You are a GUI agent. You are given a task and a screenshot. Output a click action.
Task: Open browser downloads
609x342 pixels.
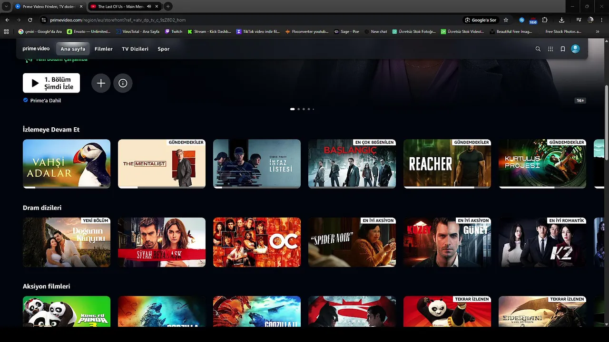[562, 20]
